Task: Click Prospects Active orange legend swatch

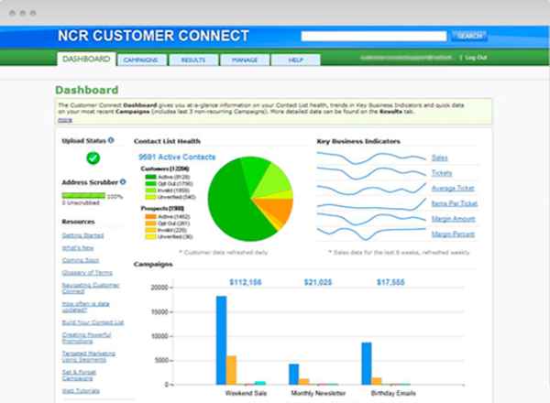Action: click(151, 216)
